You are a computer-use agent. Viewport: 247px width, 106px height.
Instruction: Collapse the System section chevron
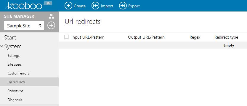1,47
